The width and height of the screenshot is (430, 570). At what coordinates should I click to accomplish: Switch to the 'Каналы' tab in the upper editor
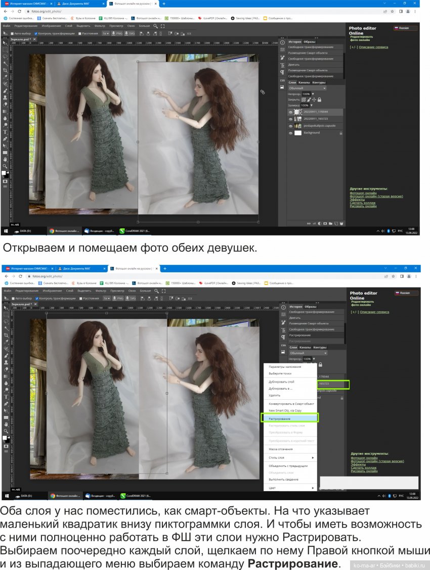pos(304,82)
